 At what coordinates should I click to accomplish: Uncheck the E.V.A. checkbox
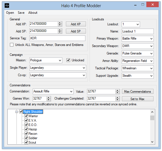click(26, 120)
